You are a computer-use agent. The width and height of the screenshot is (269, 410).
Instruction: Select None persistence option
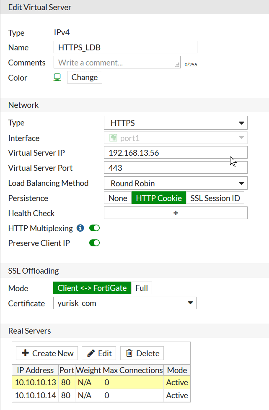pyautogui.click(x=116, y=198)
